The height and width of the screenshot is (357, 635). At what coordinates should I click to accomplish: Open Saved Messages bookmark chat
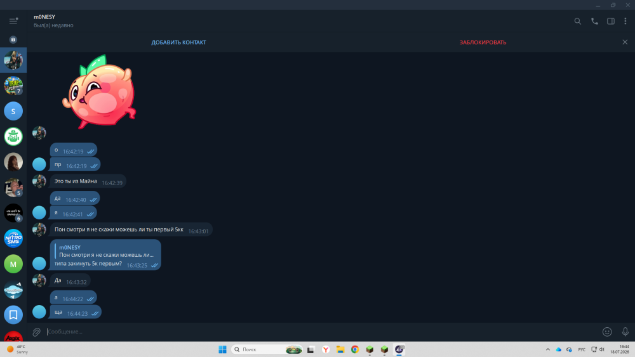[13, 315]
